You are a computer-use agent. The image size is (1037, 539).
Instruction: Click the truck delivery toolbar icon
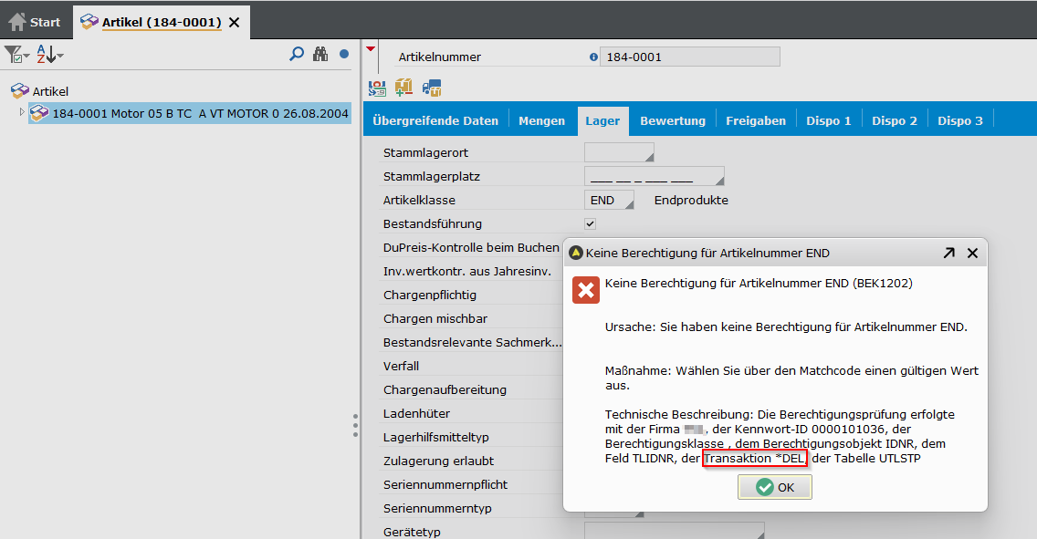pyautogui.click(x=432, y=88)
